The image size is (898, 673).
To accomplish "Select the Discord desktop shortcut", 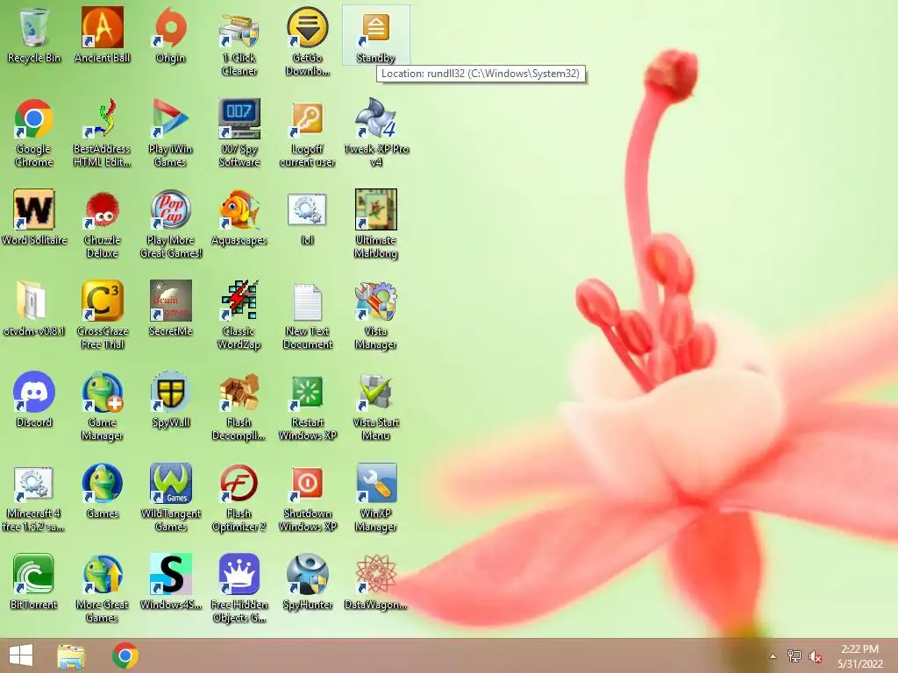I will coord(34,392).
